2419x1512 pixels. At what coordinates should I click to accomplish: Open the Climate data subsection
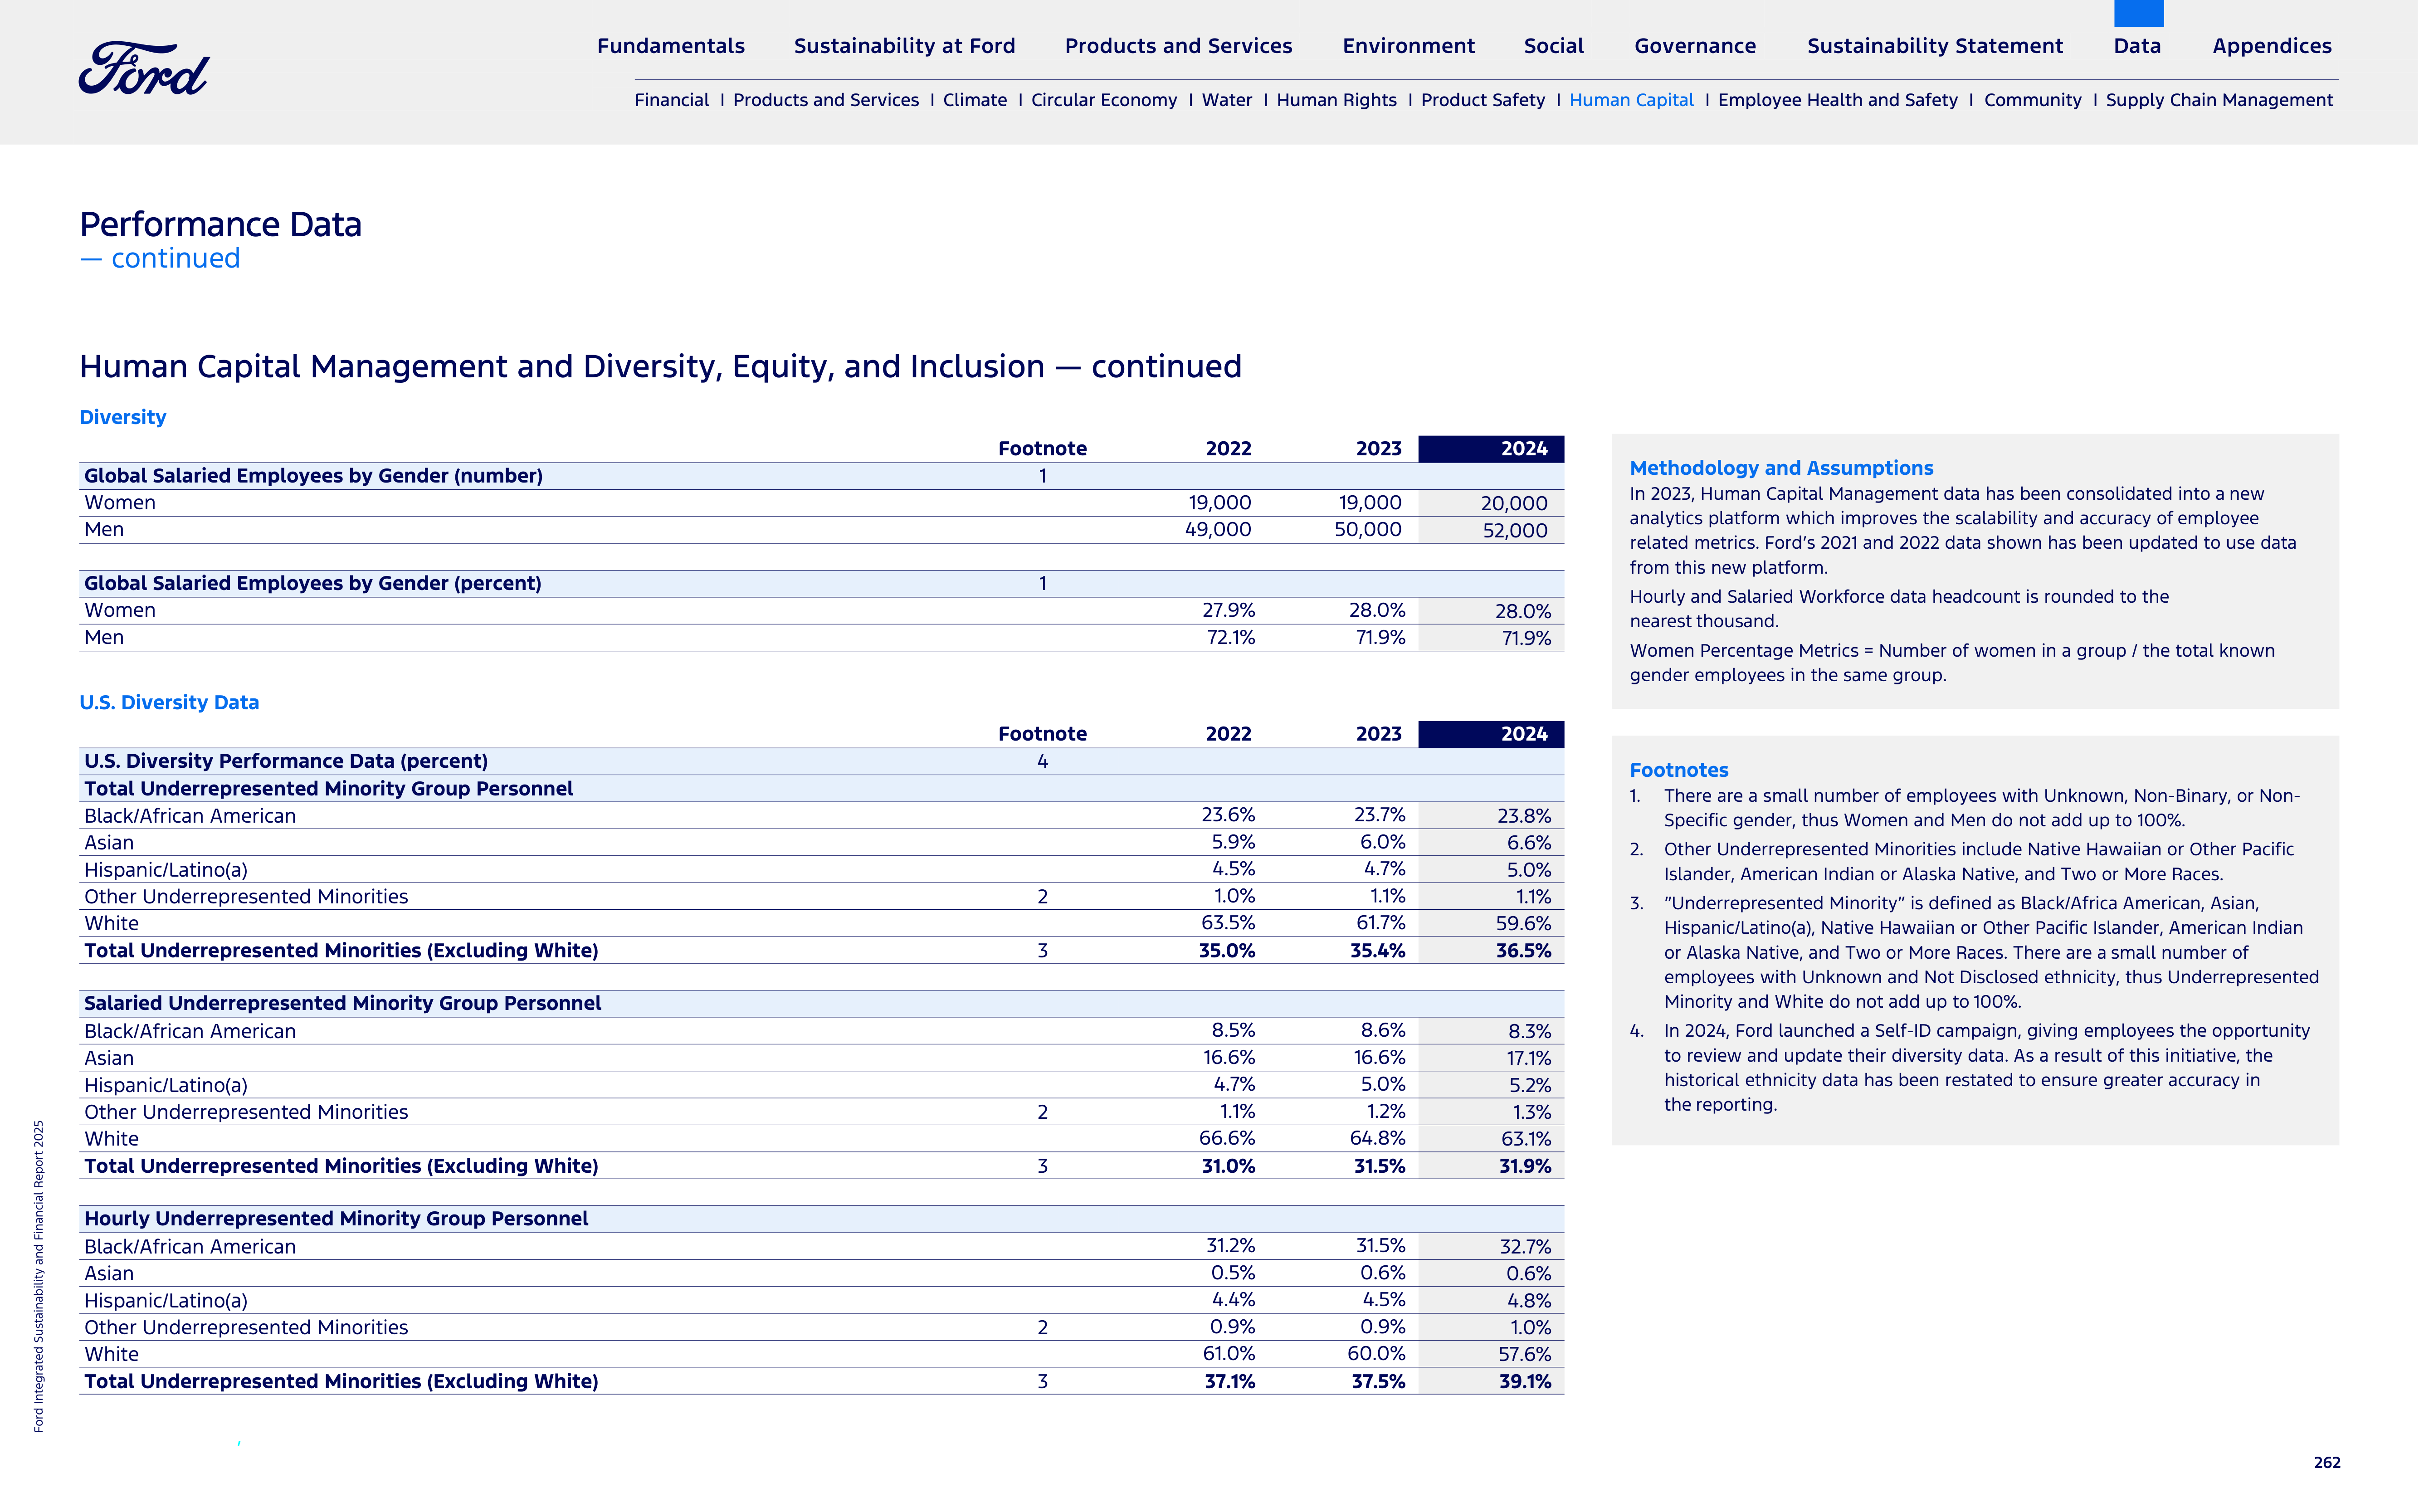tap(975, 100)
